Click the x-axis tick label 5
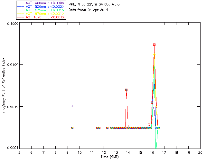Viewport: 206px width, 165px height. [x=19, y=152]
